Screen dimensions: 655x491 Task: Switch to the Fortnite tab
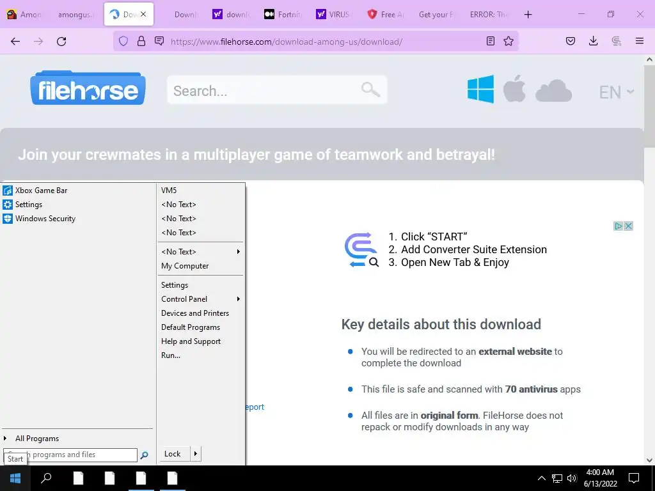coord(283,14)
